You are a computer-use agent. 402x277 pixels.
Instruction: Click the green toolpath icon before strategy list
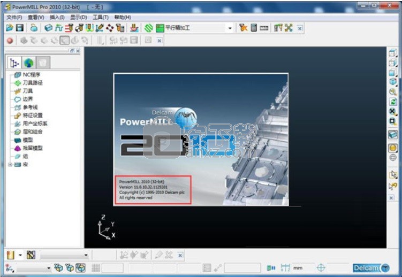coord(149,28)
